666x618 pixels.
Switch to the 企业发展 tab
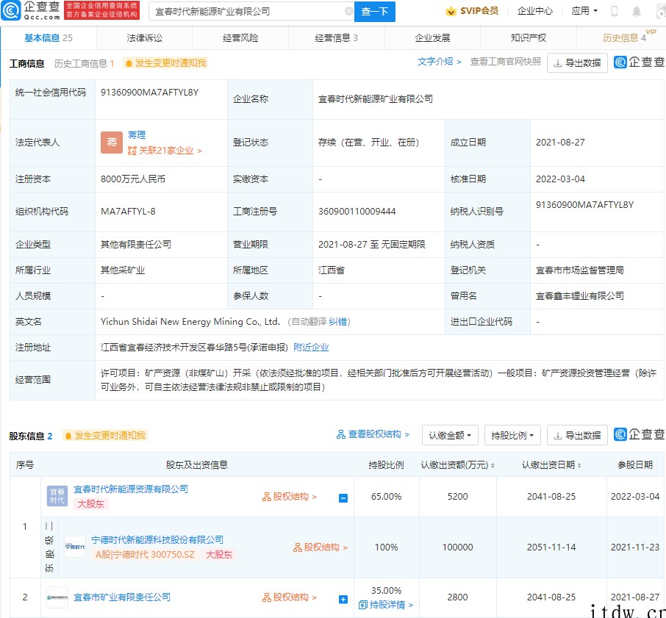(432, 37)
